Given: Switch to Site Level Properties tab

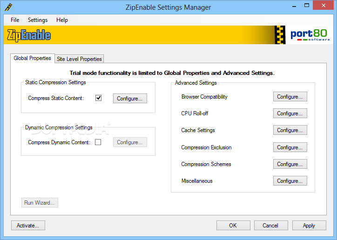Looking at the screenshot, I should 79,59.
